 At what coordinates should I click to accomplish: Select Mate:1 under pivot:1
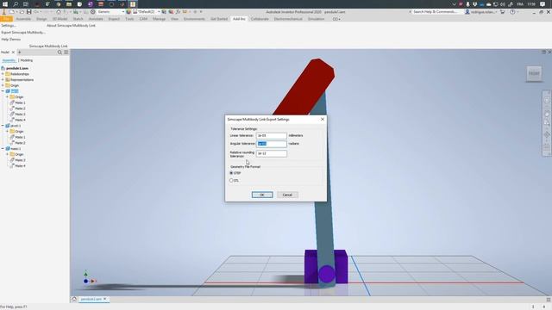(x=20, y=138)
